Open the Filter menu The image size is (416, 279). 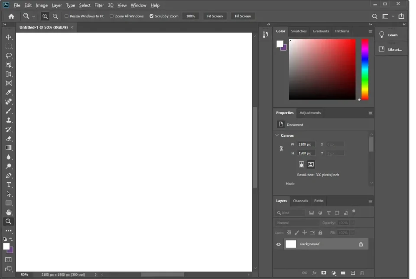[99, 5]
